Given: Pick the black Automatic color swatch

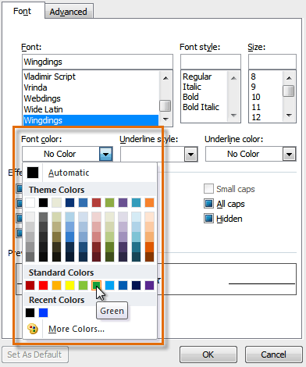Looking at the screenshot, I should 33,173.
